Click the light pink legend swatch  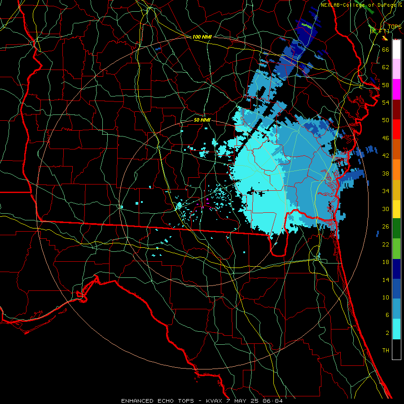[396, 69]
